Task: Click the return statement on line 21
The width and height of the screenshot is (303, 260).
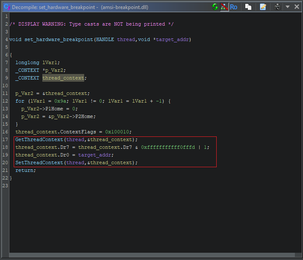Action: pyautogui.click(x=24, y=171)
